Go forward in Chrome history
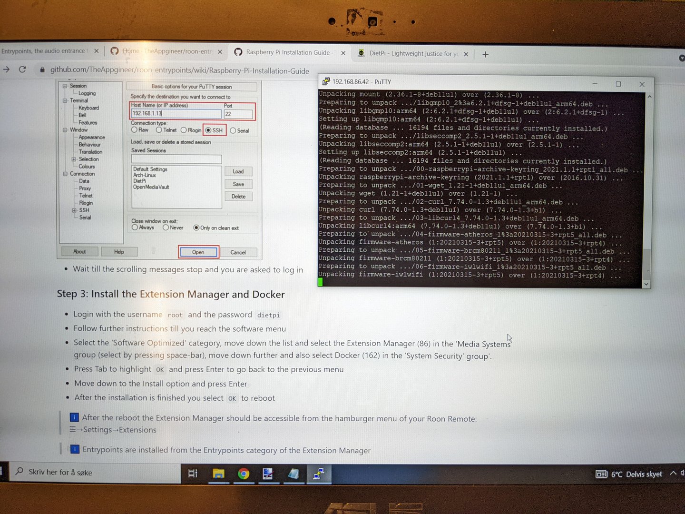 [6, 69]
